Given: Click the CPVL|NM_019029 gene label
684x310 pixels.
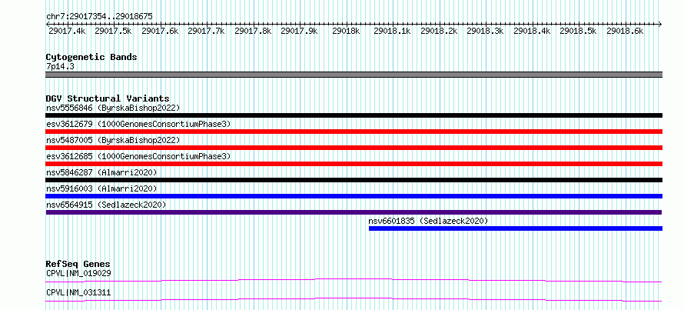Looking at the screenshot, I should coord(78,273).
